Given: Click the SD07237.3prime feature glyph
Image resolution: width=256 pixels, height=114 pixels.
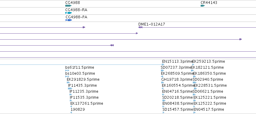Looking at the screenshot, I should [162, 70].
